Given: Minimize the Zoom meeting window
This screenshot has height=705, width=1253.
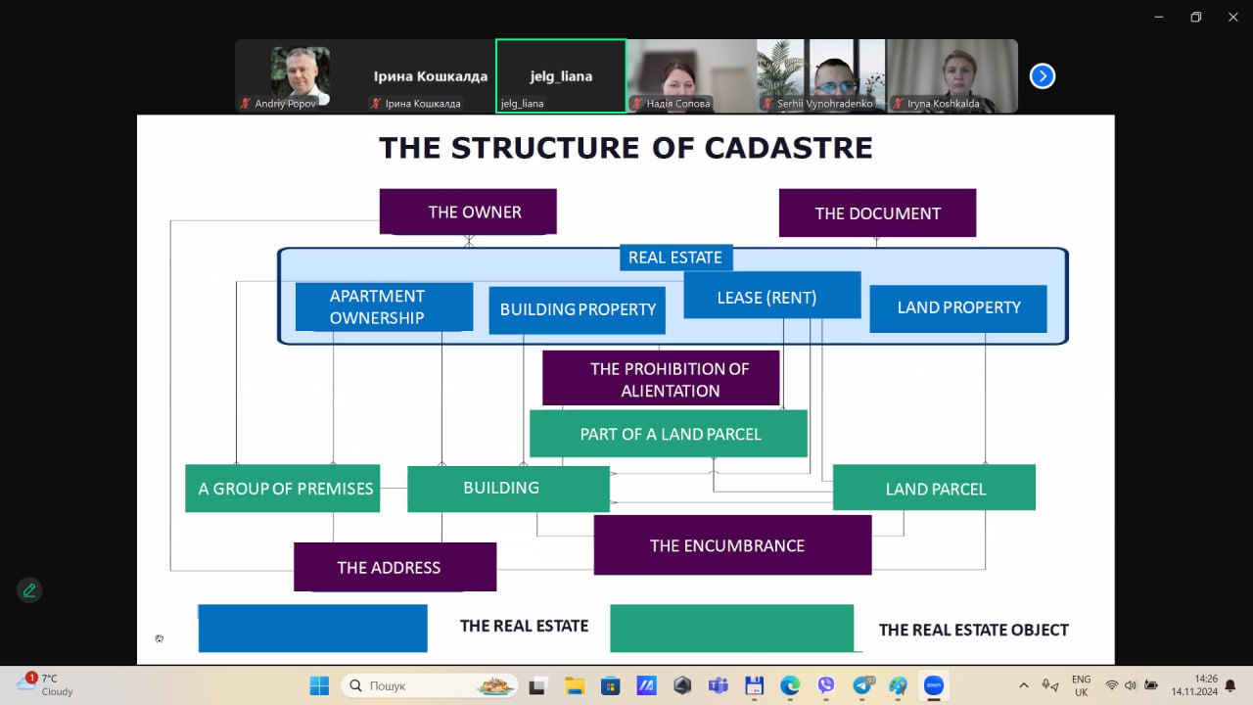Looking at the screenshot, I should pyautogui.click(x=1160, y=17).
